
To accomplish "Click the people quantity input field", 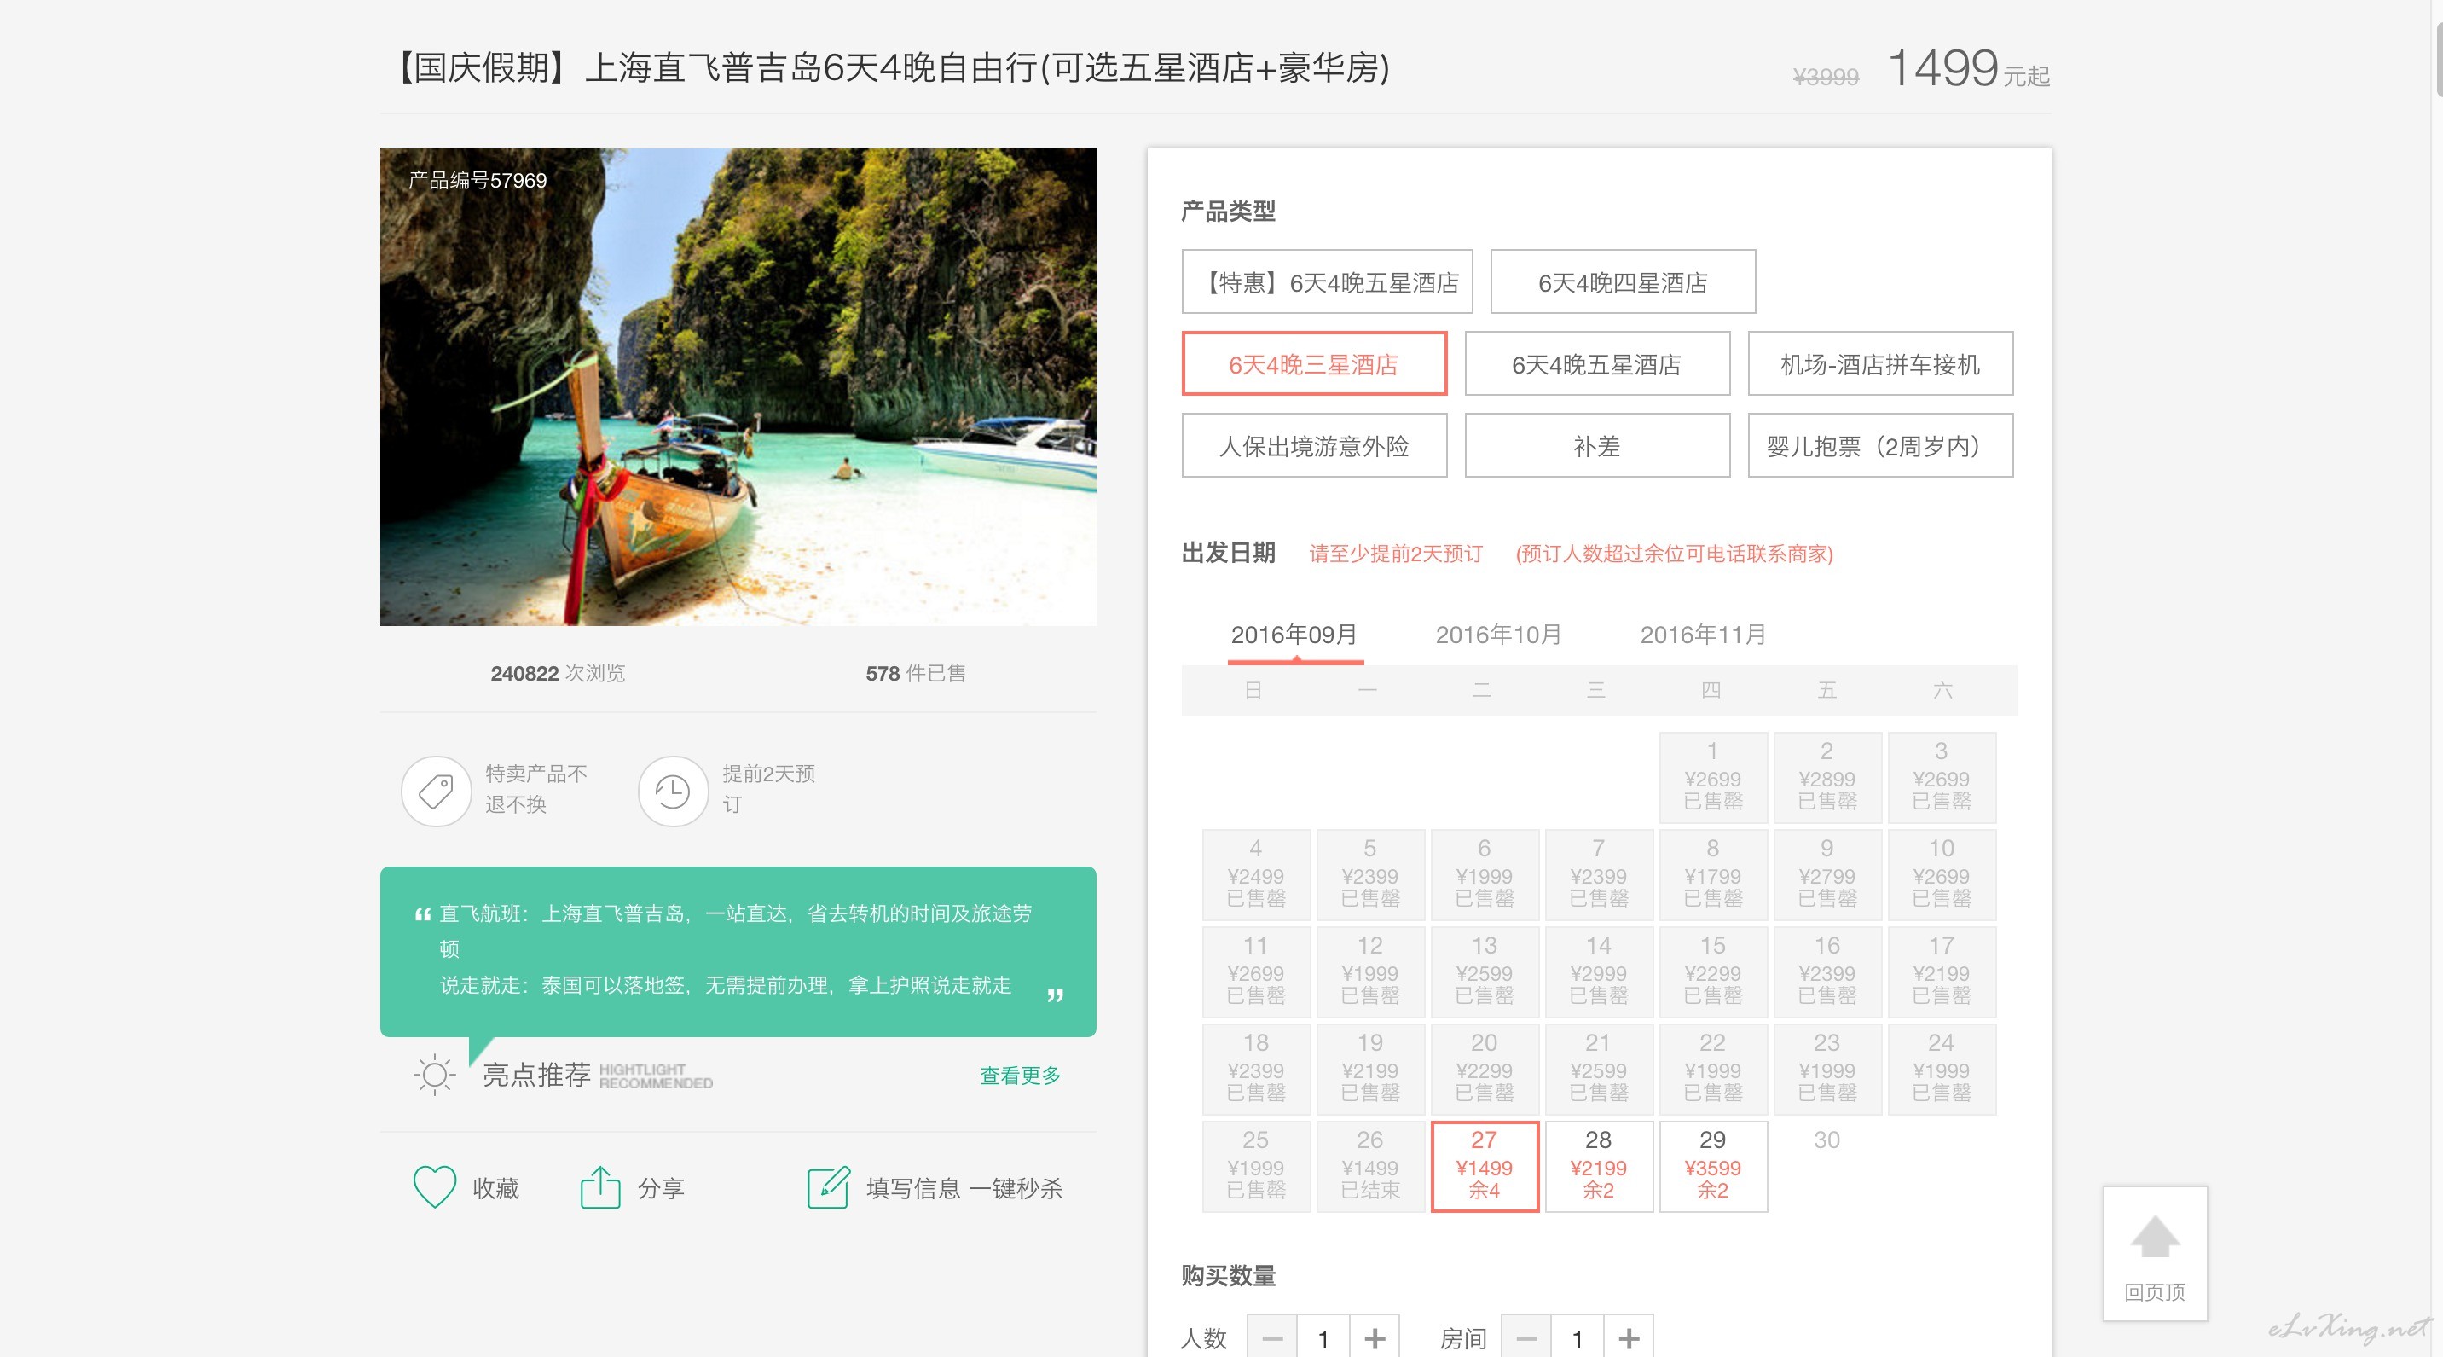I will click(1323, 1338).
